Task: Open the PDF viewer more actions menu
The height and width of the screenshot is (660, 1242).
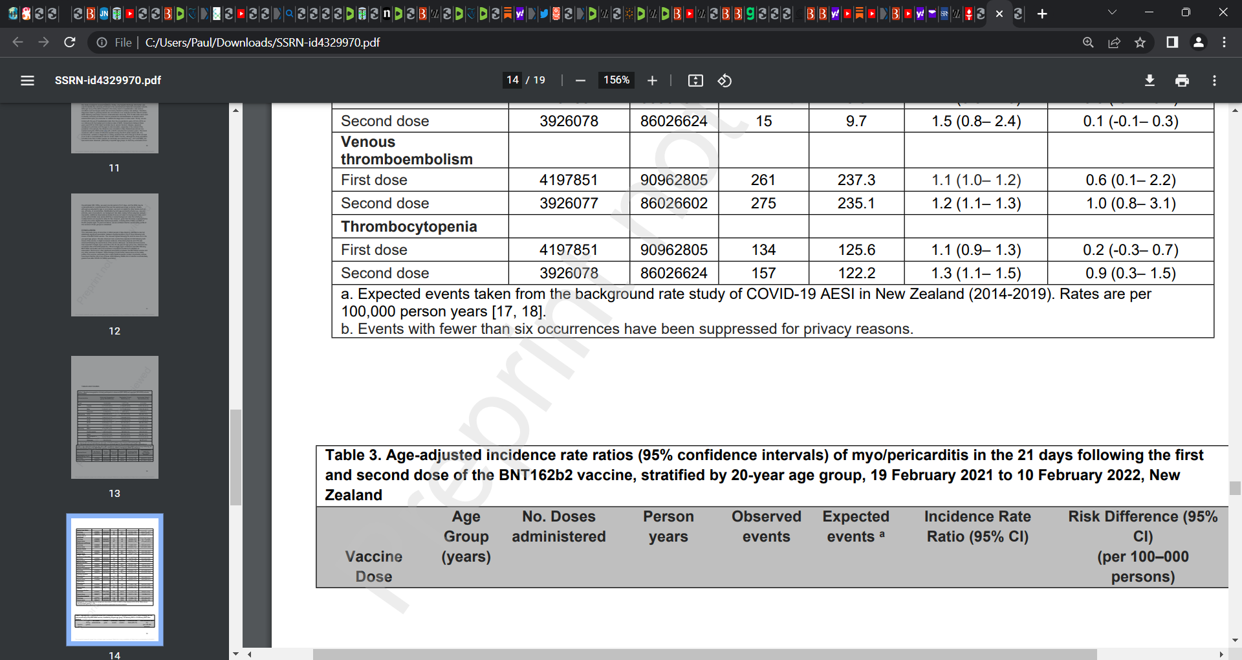Action: click(x=1214, y=80)
